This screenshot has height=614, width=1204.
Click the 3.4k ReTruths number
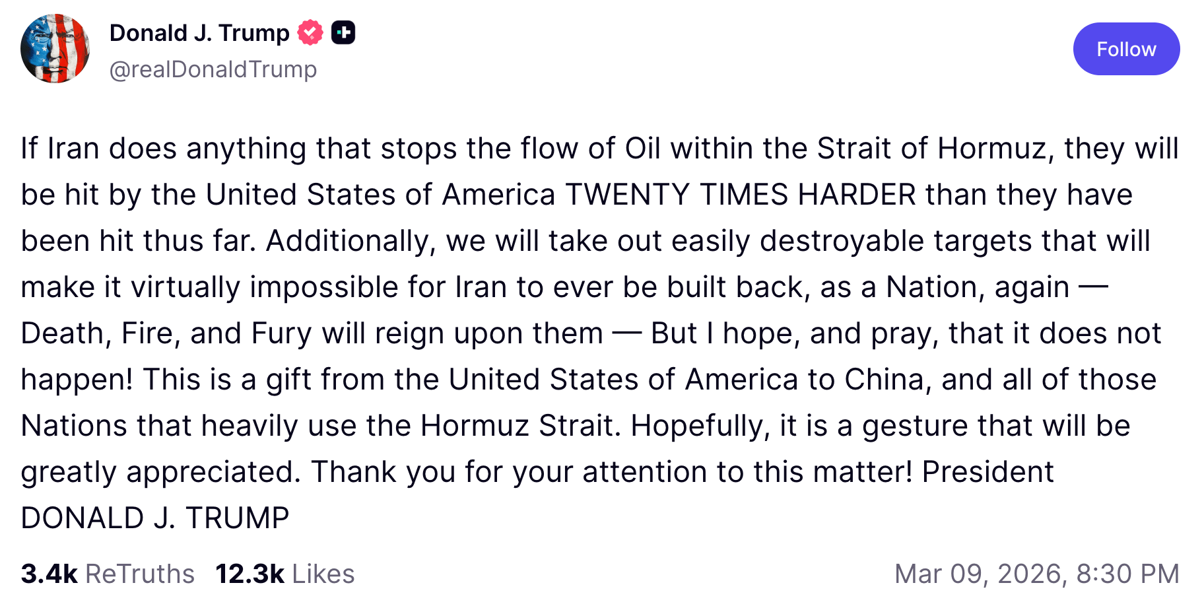(50, 574)
